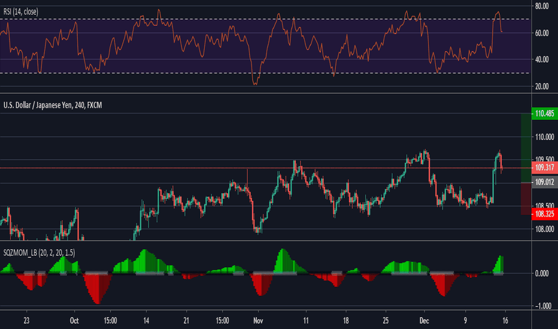Click the Nov date on the time axis
The height and width of the screenshot is (329, 558).
tap(258, 321)
